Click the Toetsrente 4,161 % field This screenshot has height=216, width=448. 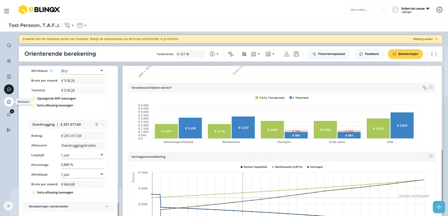click(x=190, y=54)
